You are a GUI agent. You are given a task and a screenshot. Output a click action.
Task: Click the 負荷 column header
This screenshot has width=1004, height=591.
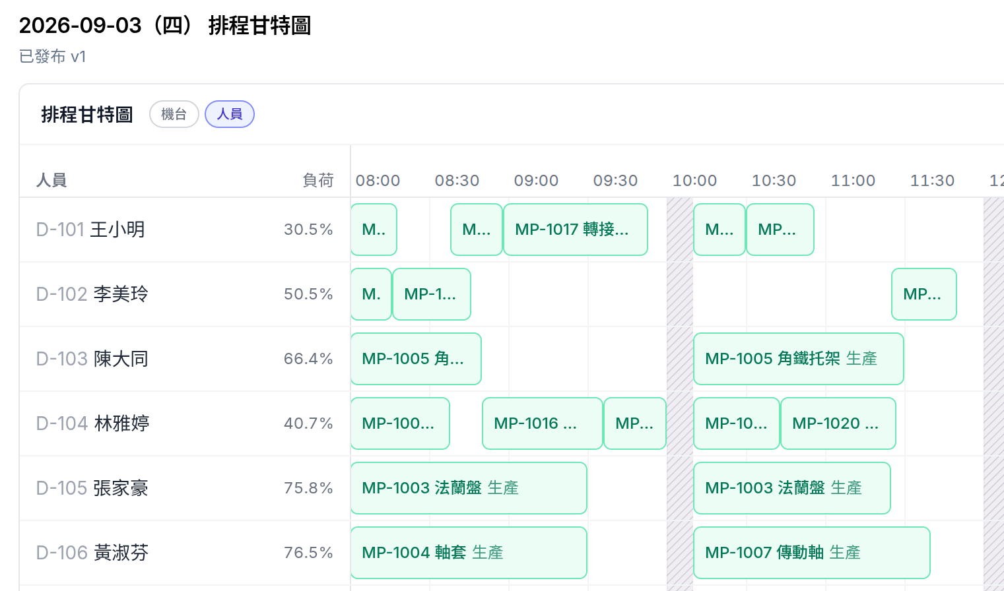pos(318,180)
